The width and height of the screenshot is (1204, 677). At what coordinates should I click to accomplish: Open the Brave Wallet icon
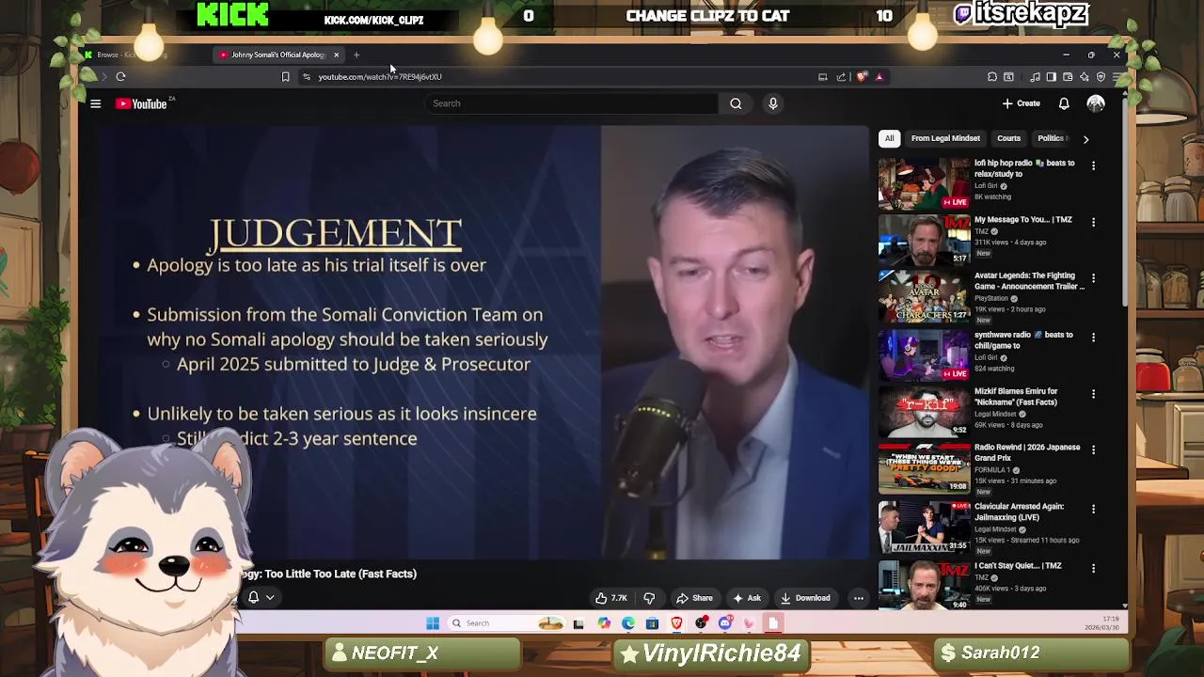(x=1068, y=77)
